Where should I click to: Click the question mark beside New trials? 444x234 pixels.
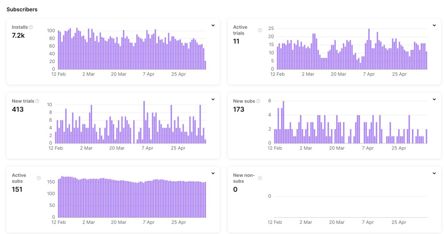37,101
